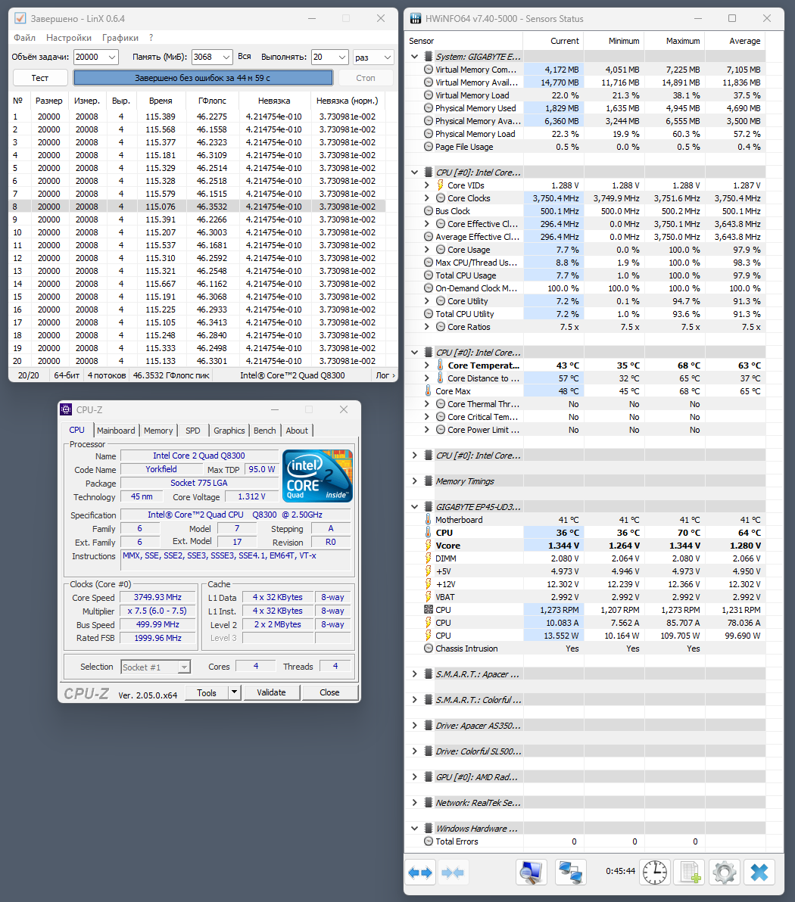
Task: Open the LinX Настройки menu
Action: pos(68,37)
